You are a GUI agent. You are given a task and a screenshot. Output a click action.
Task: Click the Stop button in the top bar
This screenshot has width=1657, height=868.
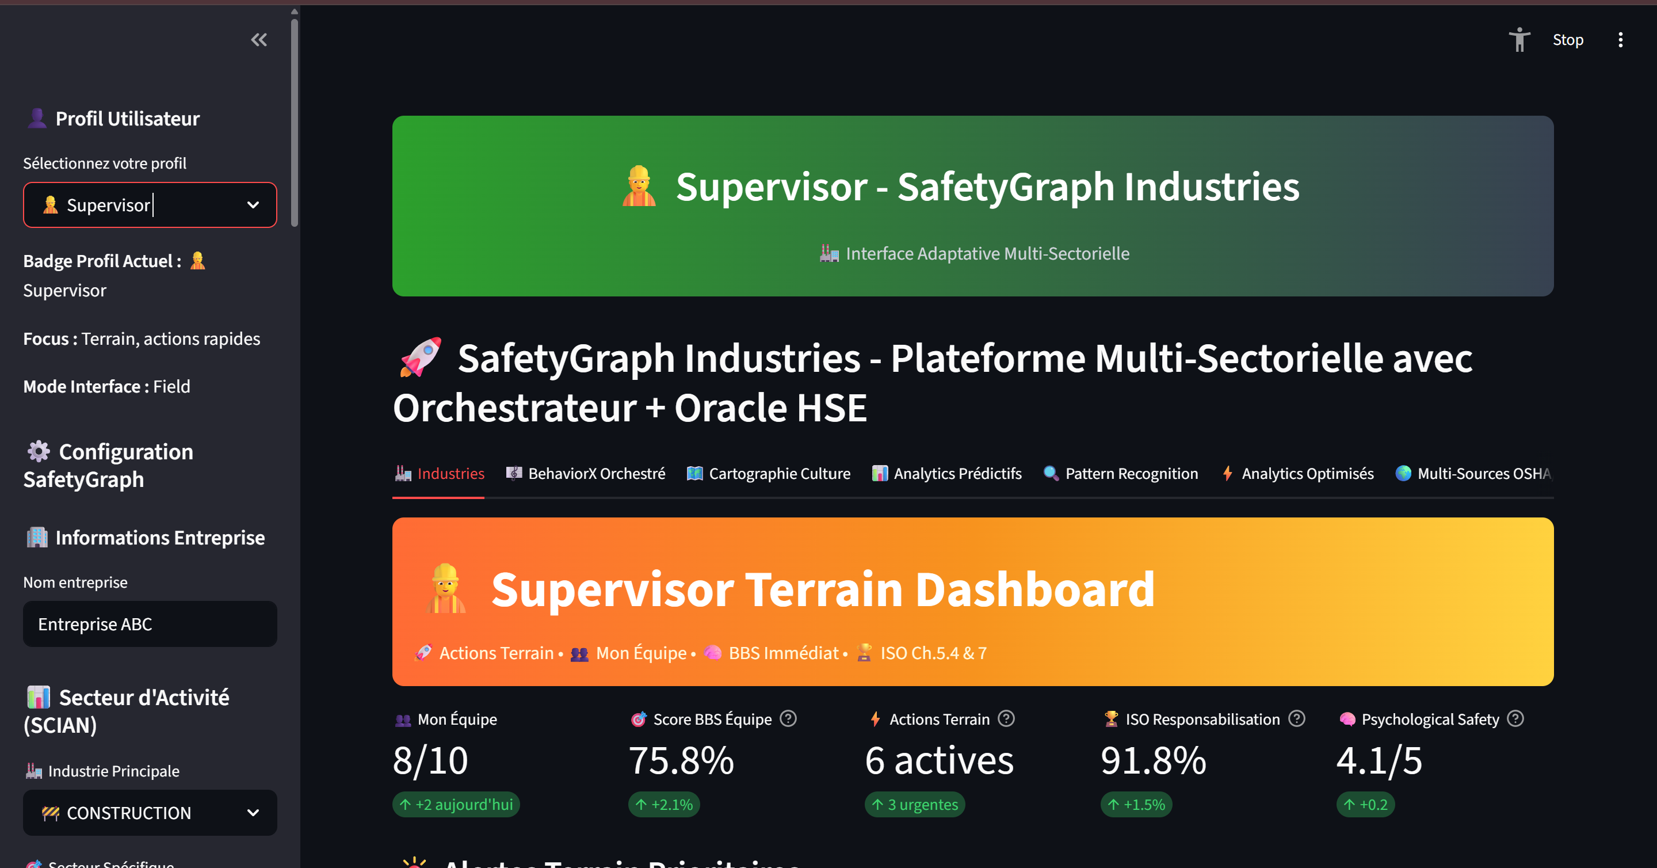pos(1568,39)
